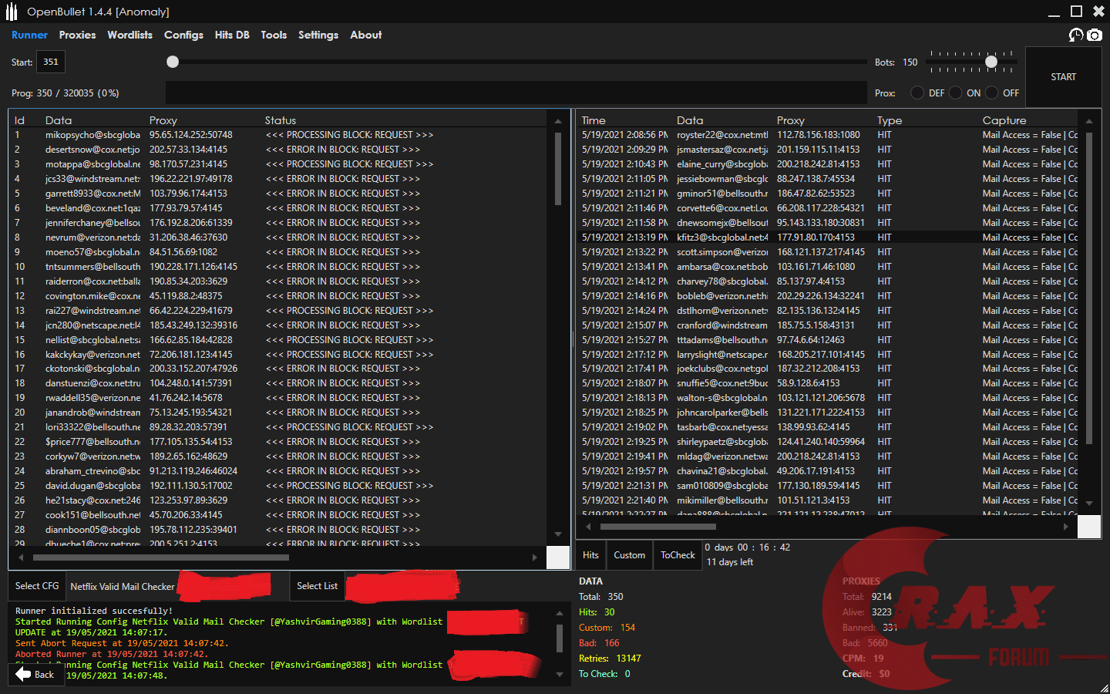The image size is (1110, 694).
Task: Select the ON proxy mode radio button
Action: tap(955, 93)
